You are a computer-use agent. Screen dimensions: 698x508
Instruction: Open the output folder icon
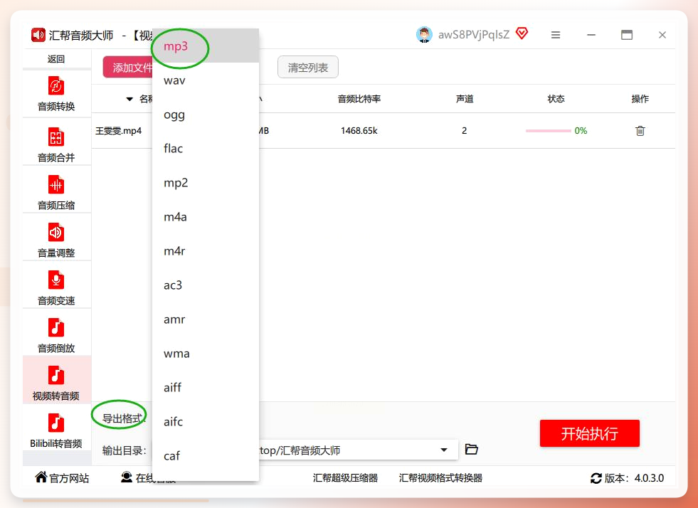pos(472,449)
